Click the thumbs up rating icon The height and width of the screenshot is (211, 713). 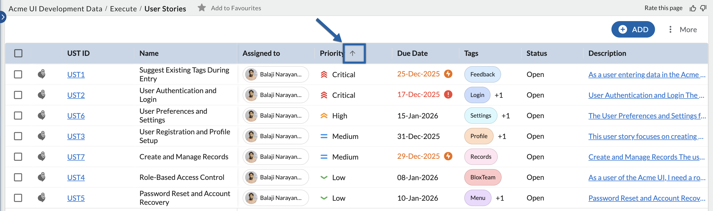click(x=693, y=8)
